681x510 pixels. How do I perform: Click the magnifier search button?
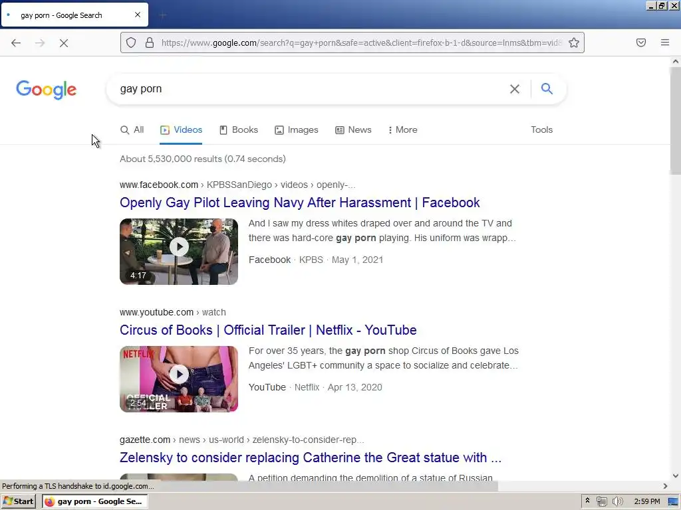[547, 88]
